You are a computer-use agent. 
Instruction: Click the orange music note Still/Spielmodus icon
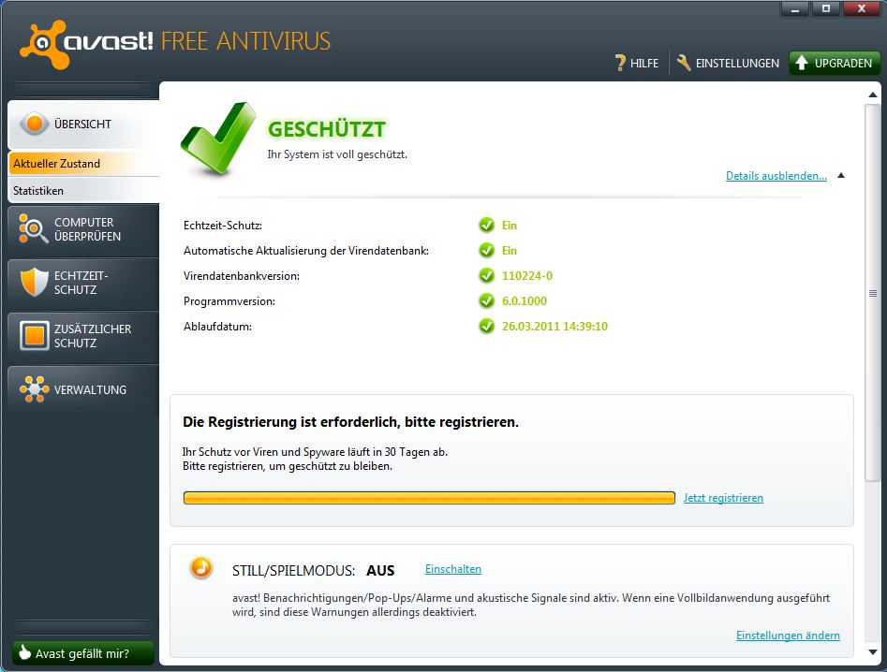point(200,567)
